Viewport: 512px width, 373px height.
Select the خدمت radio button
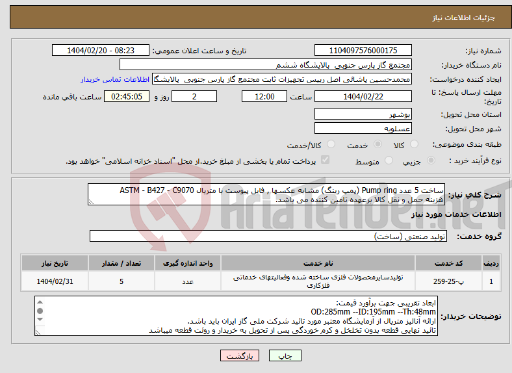[x=378, y=144]
